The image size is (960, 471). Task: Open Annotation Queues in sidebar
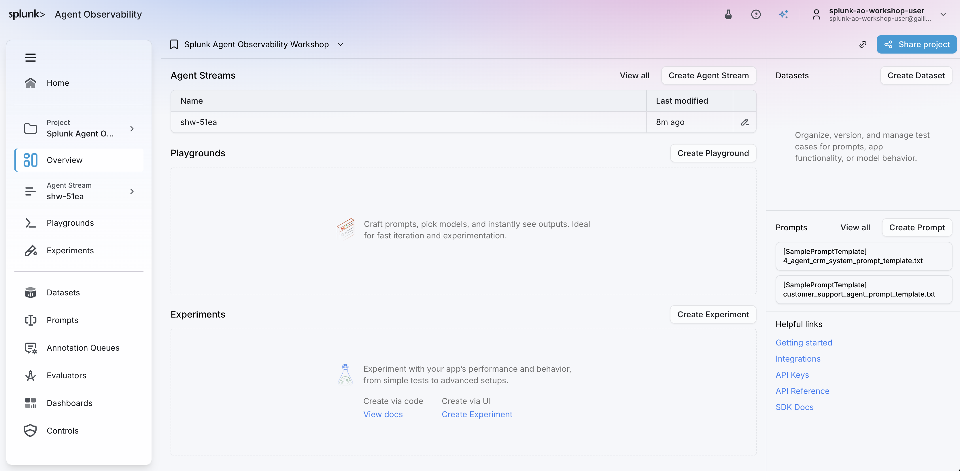79,348
